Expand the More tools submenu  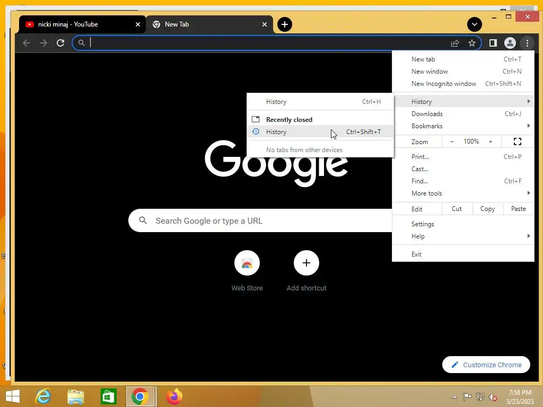coord(463,193)
